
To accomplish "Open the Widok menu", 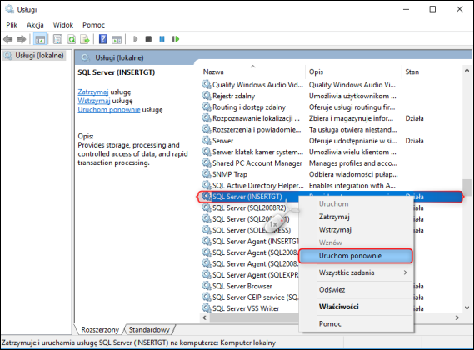I will [63, 25].
